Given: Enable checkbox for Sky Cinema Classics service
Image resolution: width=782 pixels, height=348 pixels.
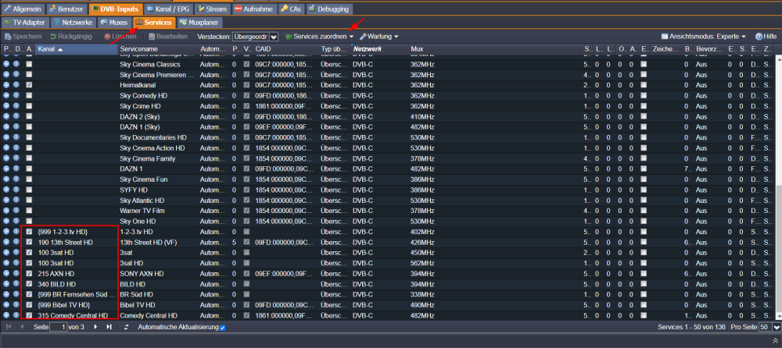Looking at the screenshot, I should 30,65.
